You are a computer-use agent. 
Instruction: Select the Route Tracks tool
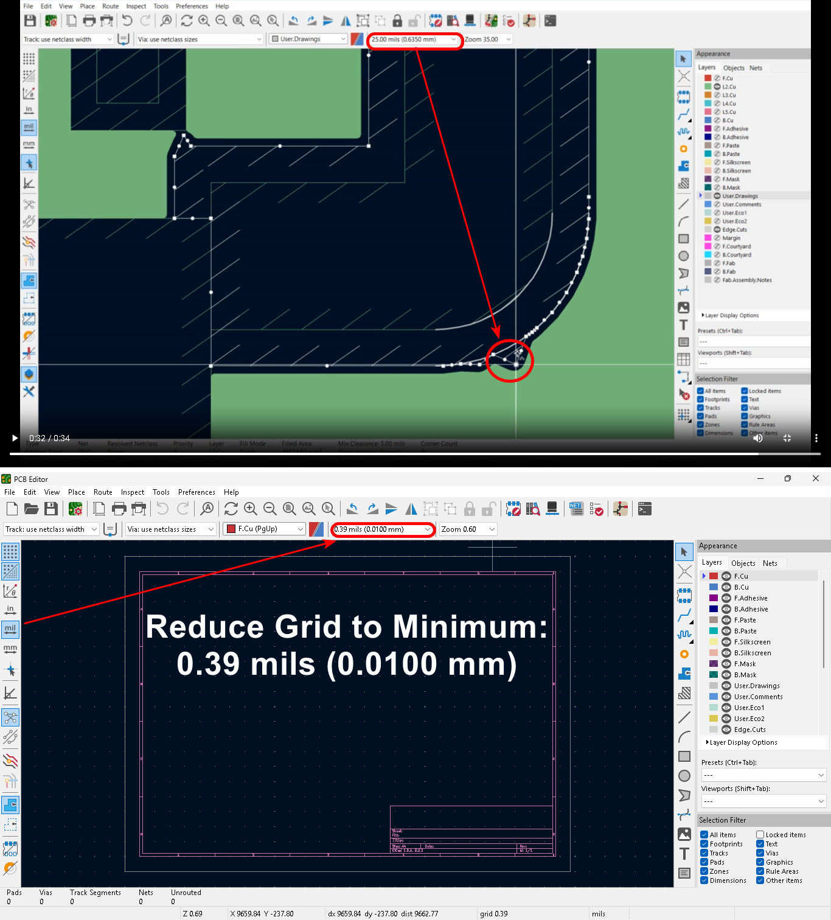[x=684, y=615]
